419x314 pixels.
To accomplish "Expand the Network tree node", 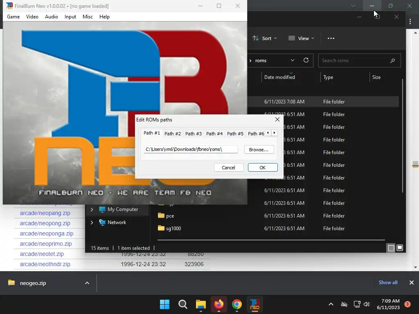I will coord(92,222).
